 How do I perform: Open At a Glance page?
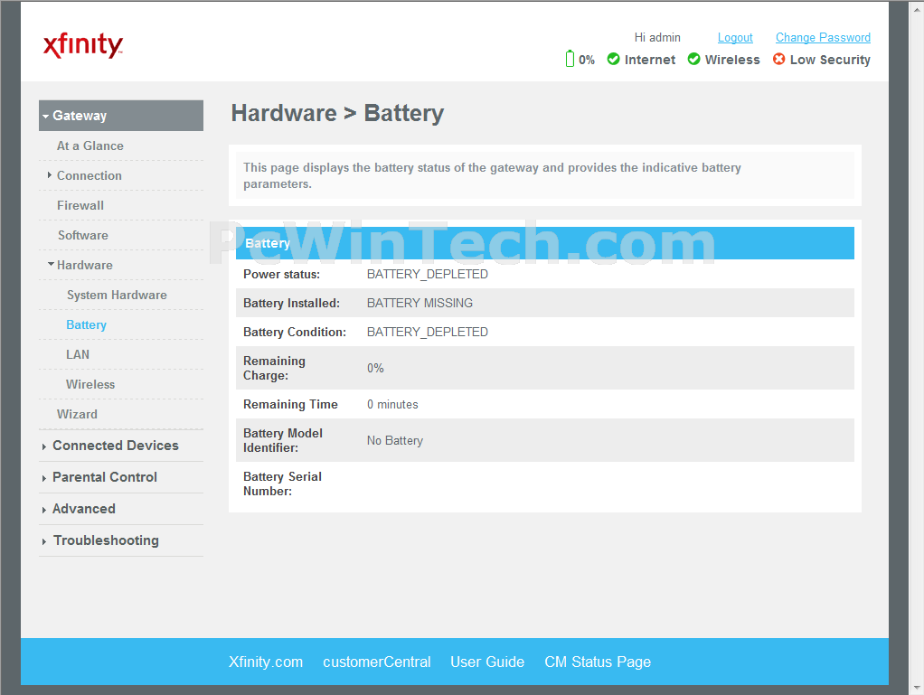tap(90, 146)
